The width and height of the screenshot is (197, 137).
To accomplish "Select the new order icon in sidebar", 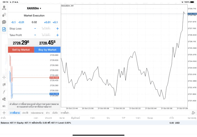I will coord(4,29).
